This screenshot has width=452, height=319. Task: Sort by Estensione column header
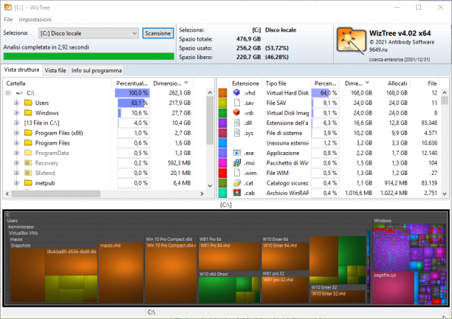click(x=245, y=83)
